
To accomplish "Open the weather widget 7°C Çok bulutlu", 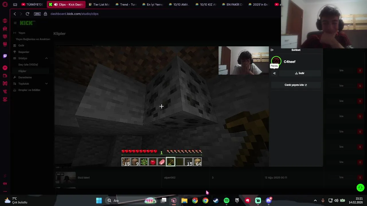I will pos(16,201).
